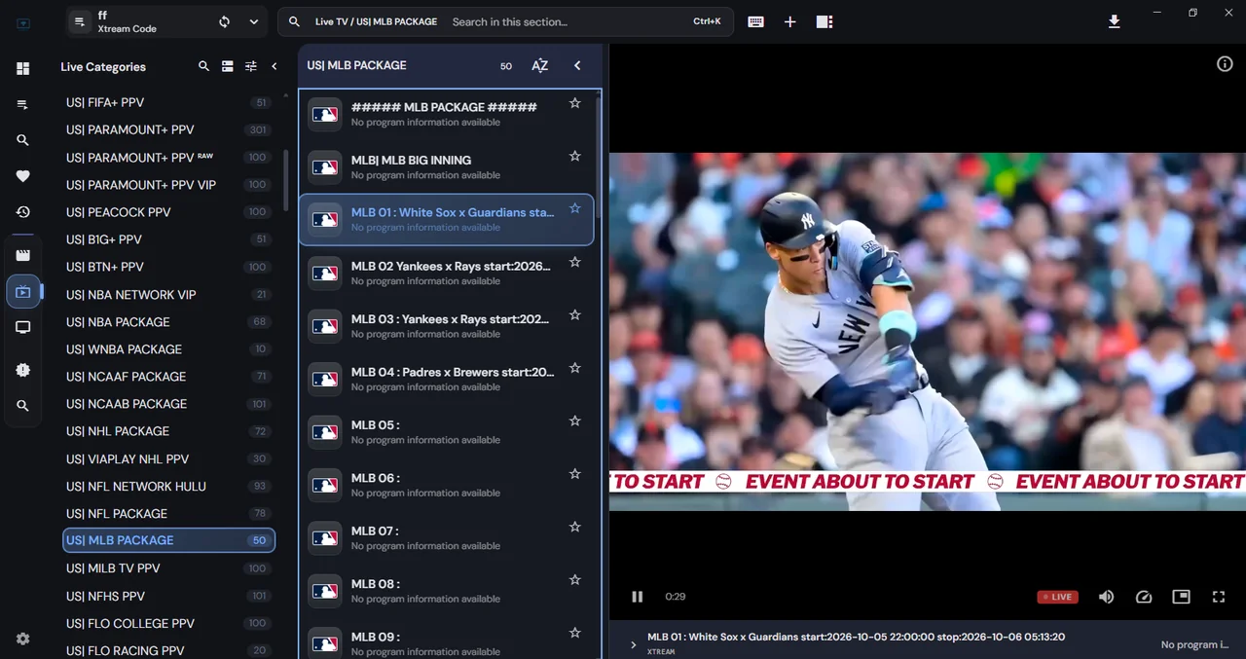
Task: Play MLB 02 Yankees x Rays channel
Action: click(447, 272)
